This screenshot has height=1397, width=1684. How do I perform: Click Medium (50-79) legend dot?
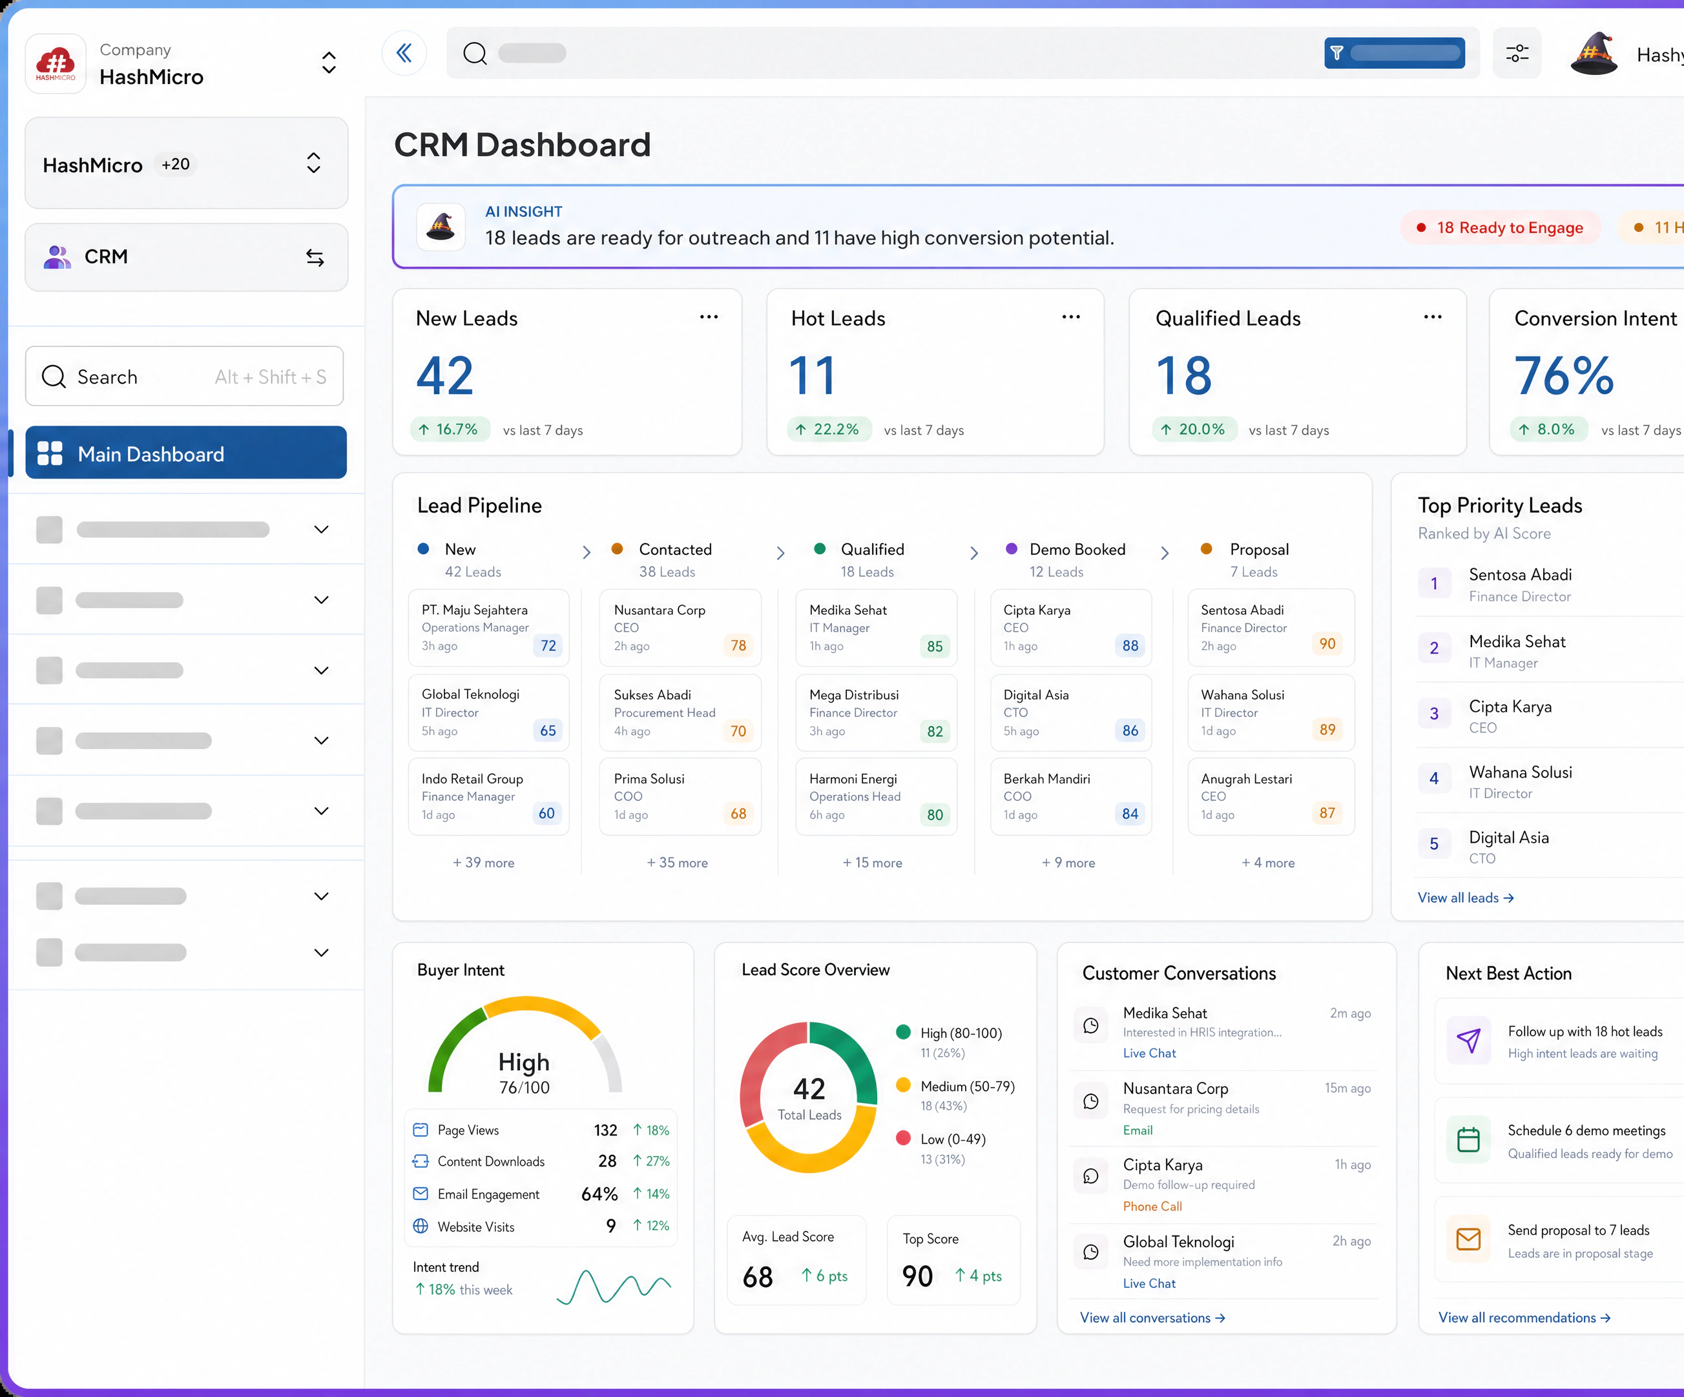tap(903, 1085)
